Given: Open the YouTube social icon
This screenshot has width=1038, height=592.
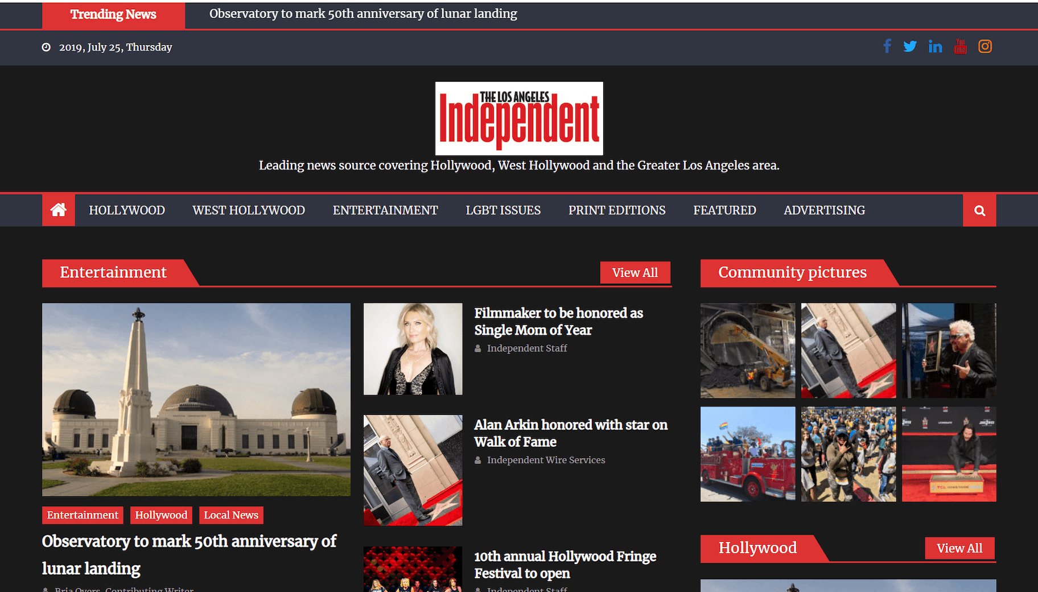Looking at the screenshot, I should 960,46.
